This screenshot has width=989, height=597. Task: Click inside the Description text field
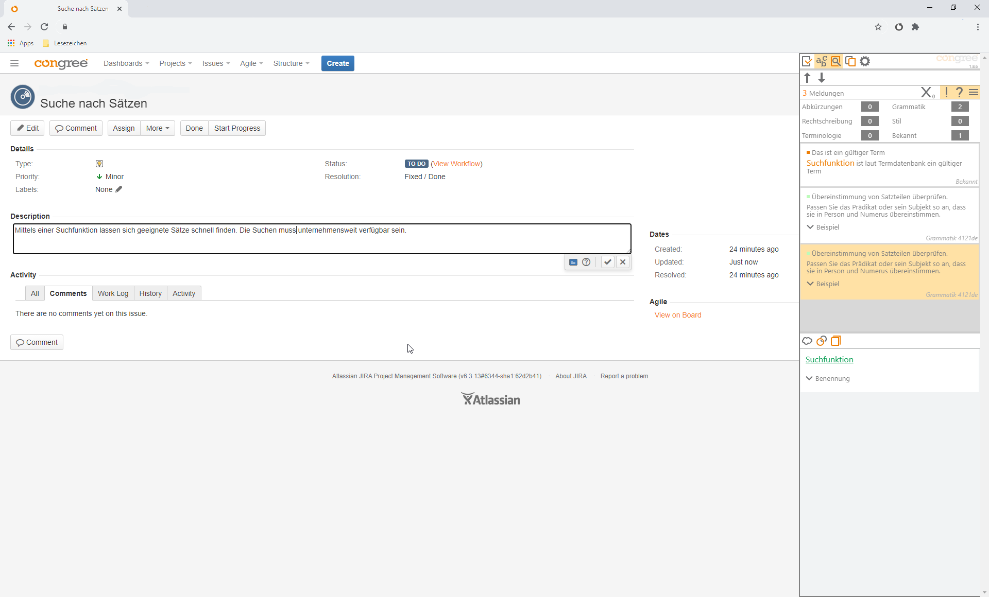[x=321, y=239]
